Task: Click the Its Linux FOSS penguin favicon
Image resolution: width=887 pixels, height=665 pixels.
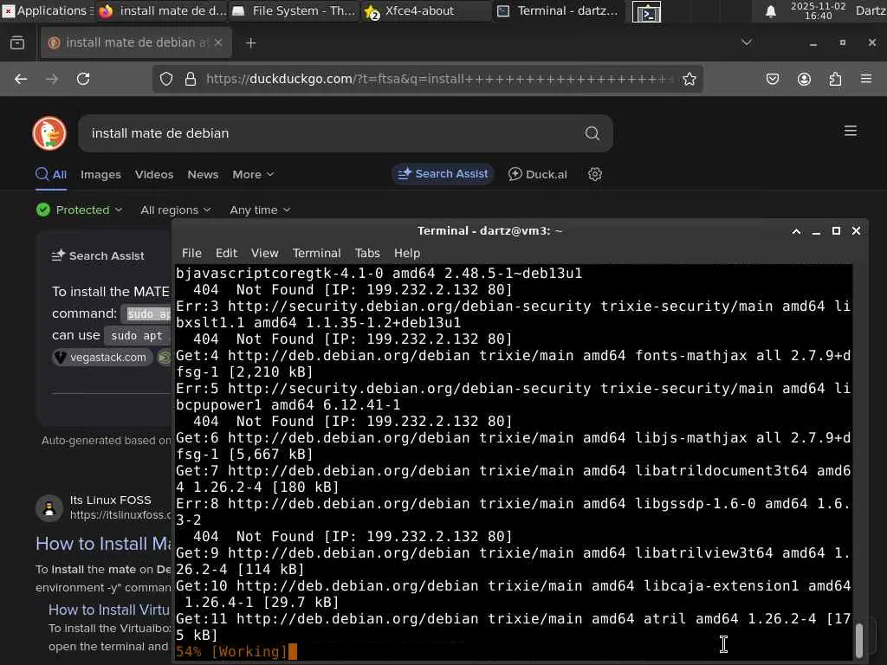Action: (x=49, y=507)
